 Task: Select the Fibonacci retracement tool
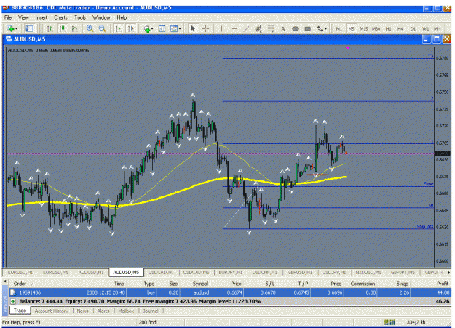tap(271, 28)
